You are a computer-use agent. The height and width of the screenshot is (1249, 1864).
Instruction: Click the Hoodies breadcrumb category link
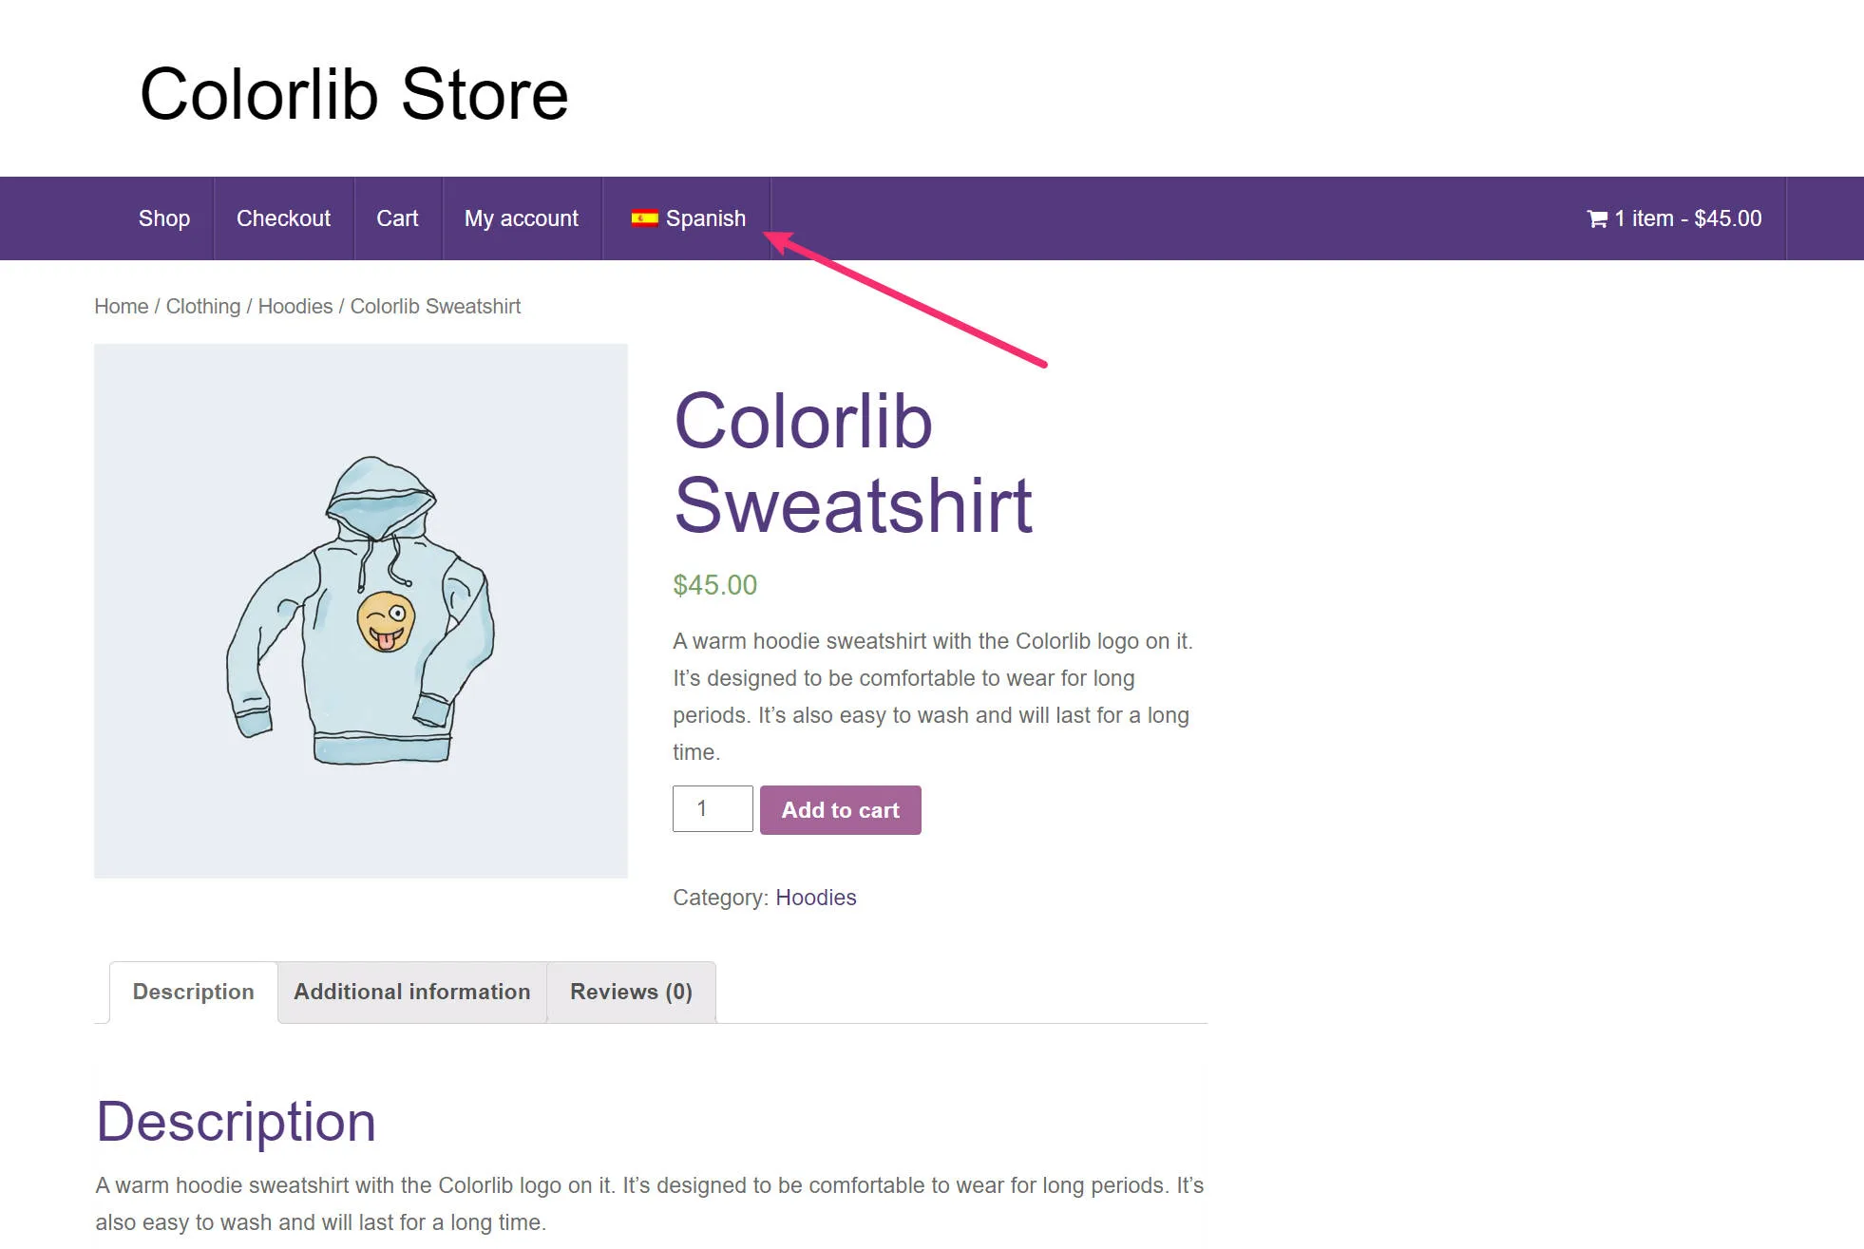tap(295, 307)
